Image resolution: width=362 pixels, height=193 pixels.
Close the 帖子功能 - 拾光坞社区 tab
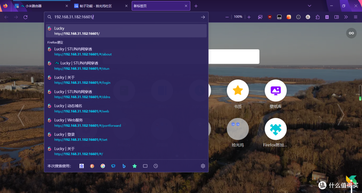pos(126,6)
